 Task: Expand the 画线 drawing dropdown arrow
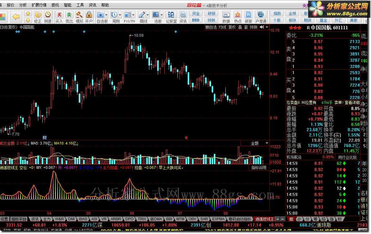[148, 15]
